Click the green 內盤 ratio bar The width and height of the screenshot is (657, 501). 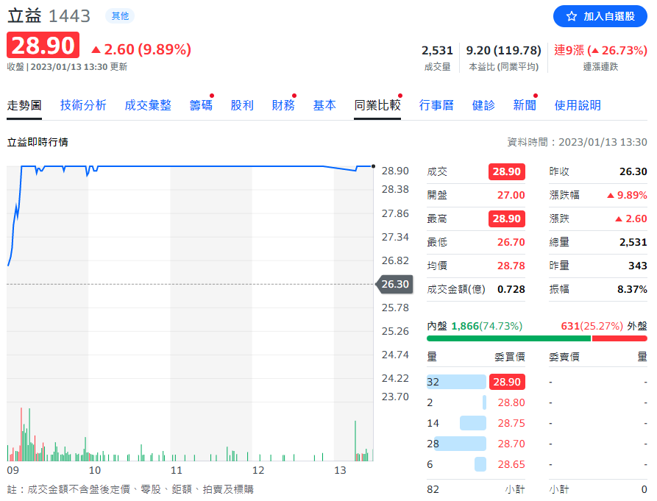pyautogui.click(x=508, y=338)
